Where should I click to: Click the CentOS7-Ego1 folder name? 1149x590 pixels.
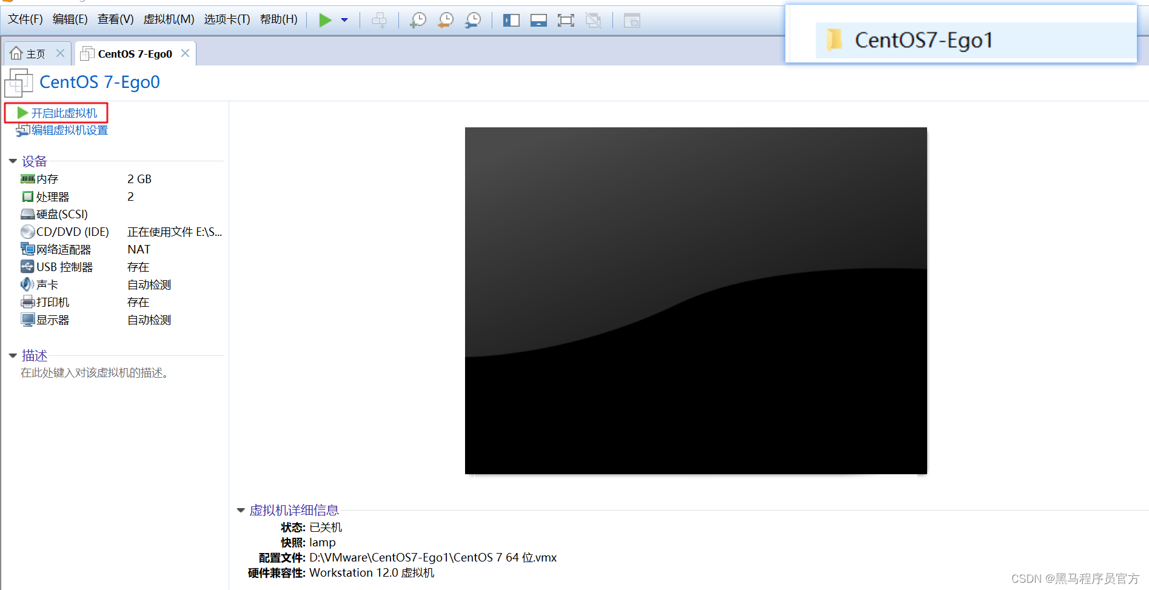click(923, 40)
